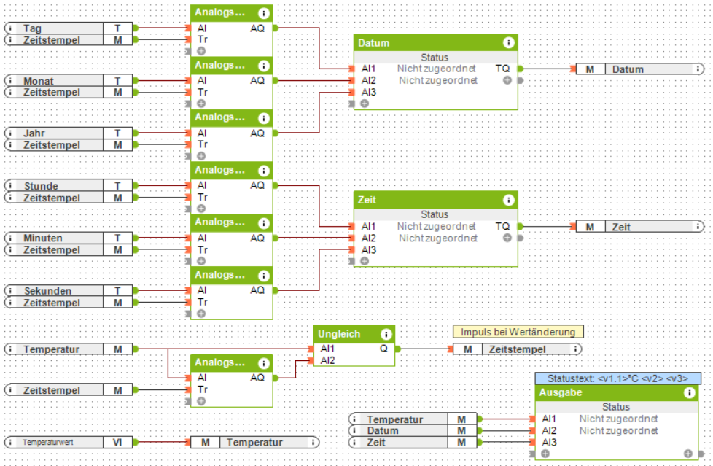Select Datum input connector wired to Ausgabe AI2

click(x=413, y=430)
